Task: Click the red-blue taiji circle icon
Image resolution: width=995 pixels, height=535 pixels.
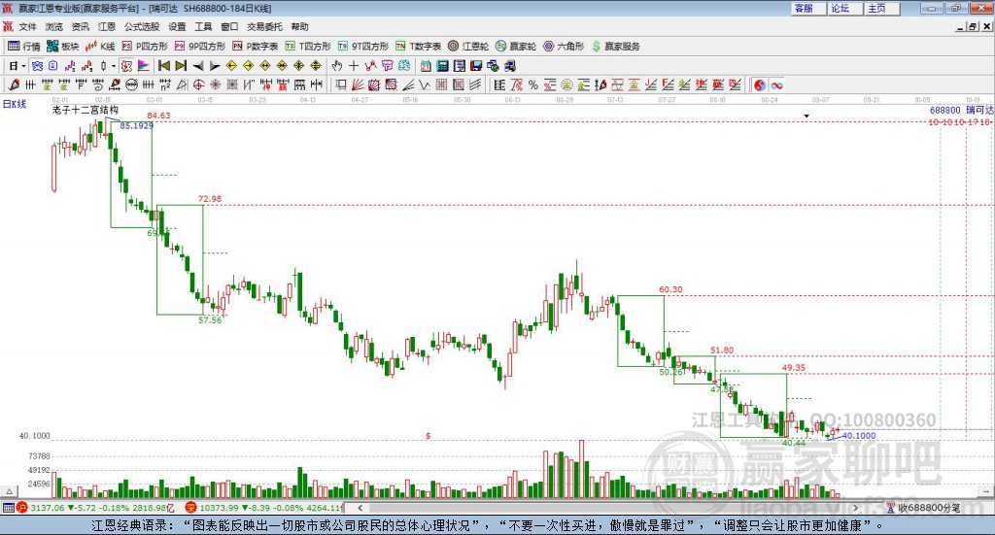Action: click(x=759, y=84)
